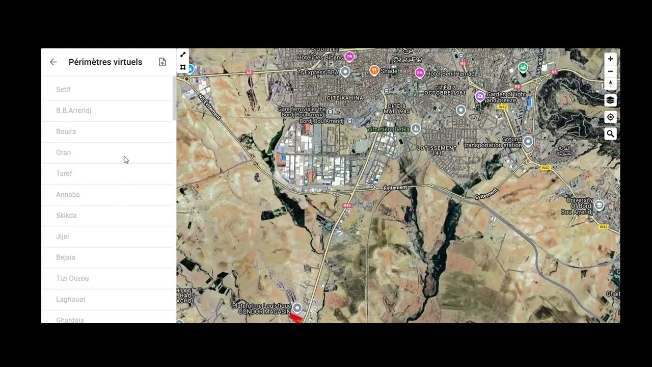Select the Tizi Ouzou geofence
652x367 pixels.
107,278
